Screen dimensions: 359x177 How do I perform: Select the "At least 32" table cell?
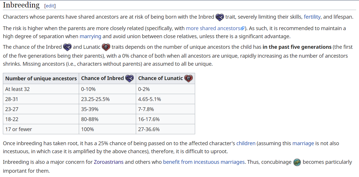tap(17, 89)
